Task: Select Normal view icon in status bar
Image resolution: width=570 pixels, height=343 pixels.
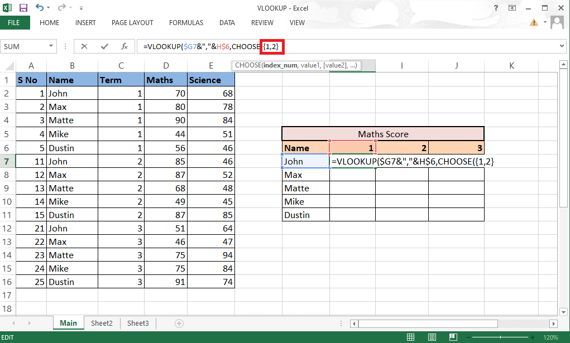Action: coord(410,337)
